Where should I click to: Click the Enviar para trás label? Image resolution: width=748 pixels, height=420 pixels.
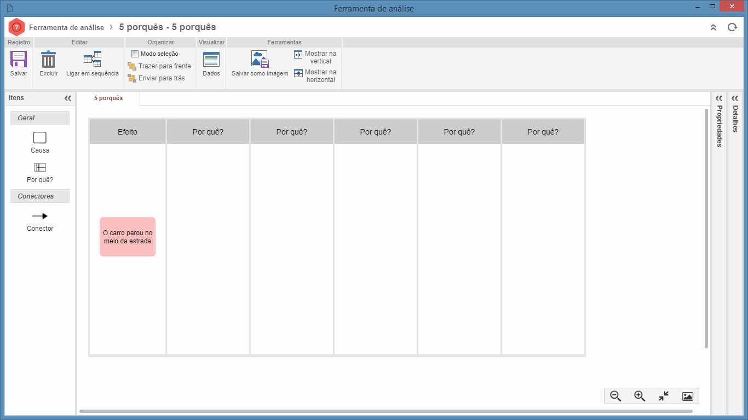click(x=162, y=78)
